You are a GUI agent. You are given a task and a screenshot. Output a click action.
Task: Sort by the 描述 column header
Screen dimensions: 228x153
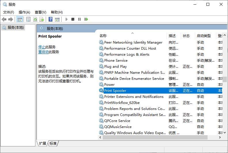tap(174, 36)
